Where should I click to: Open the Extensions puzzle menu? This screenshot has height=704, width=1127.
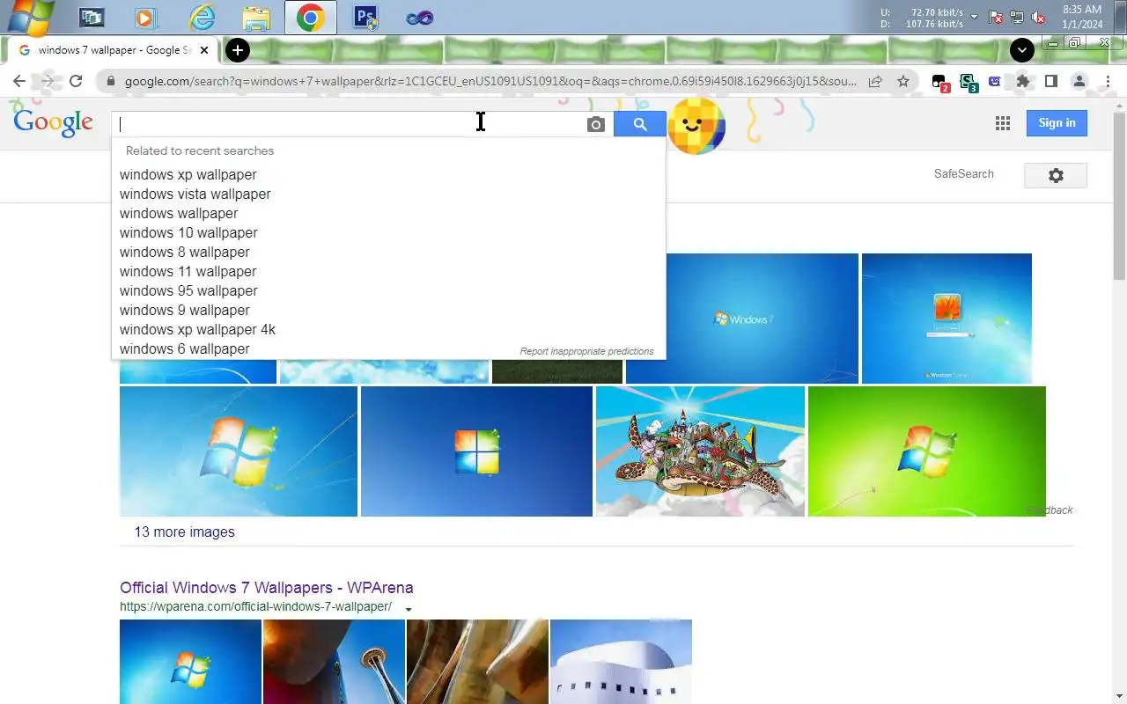click(x=1022, y=81)
